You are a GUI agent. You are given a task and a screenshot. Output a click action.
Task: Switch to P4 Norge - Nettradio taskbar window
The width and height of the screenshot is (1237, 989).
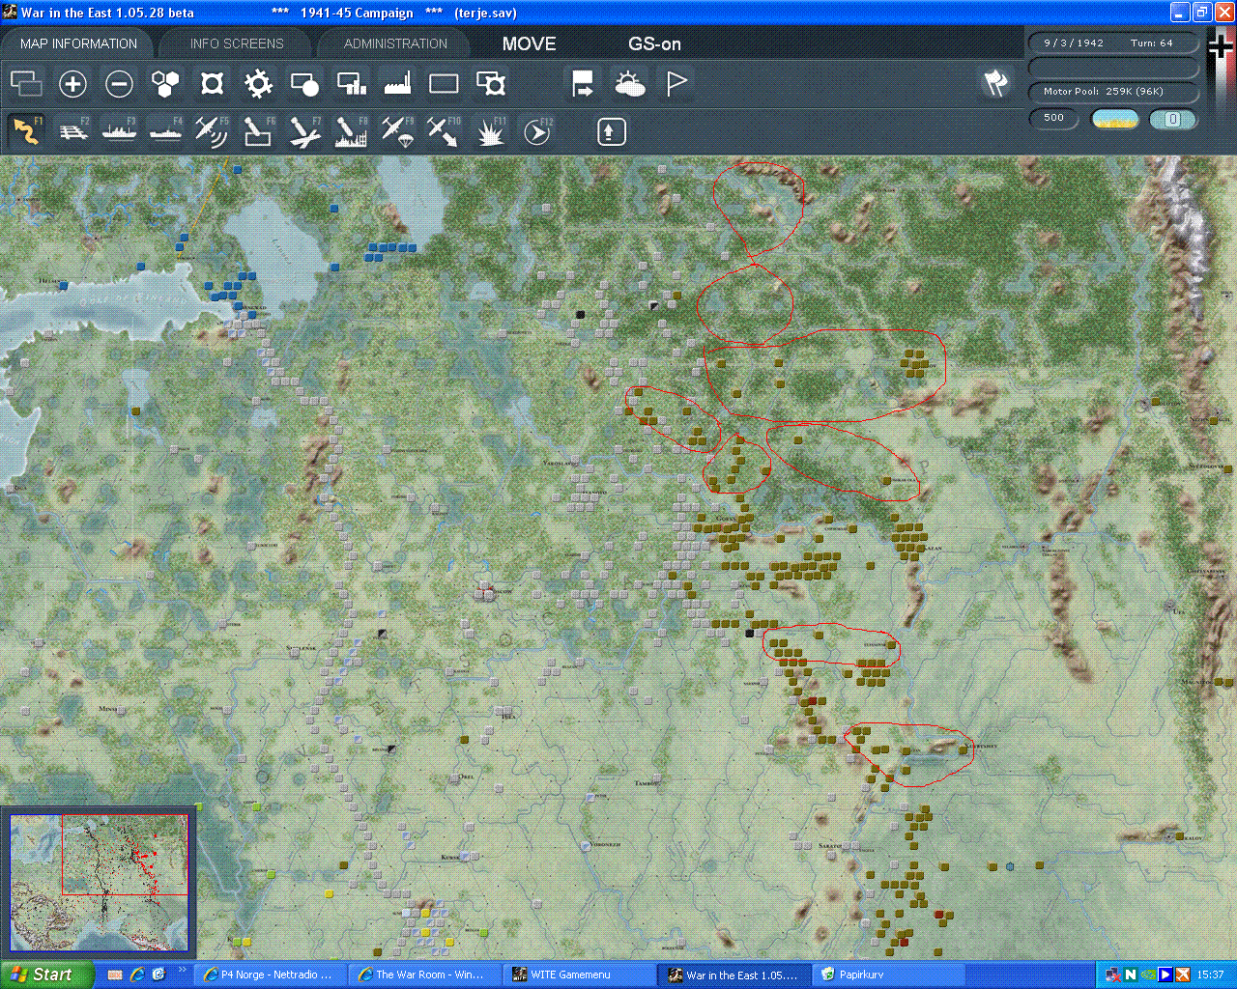pyautogui.click(x=268, y=975)
